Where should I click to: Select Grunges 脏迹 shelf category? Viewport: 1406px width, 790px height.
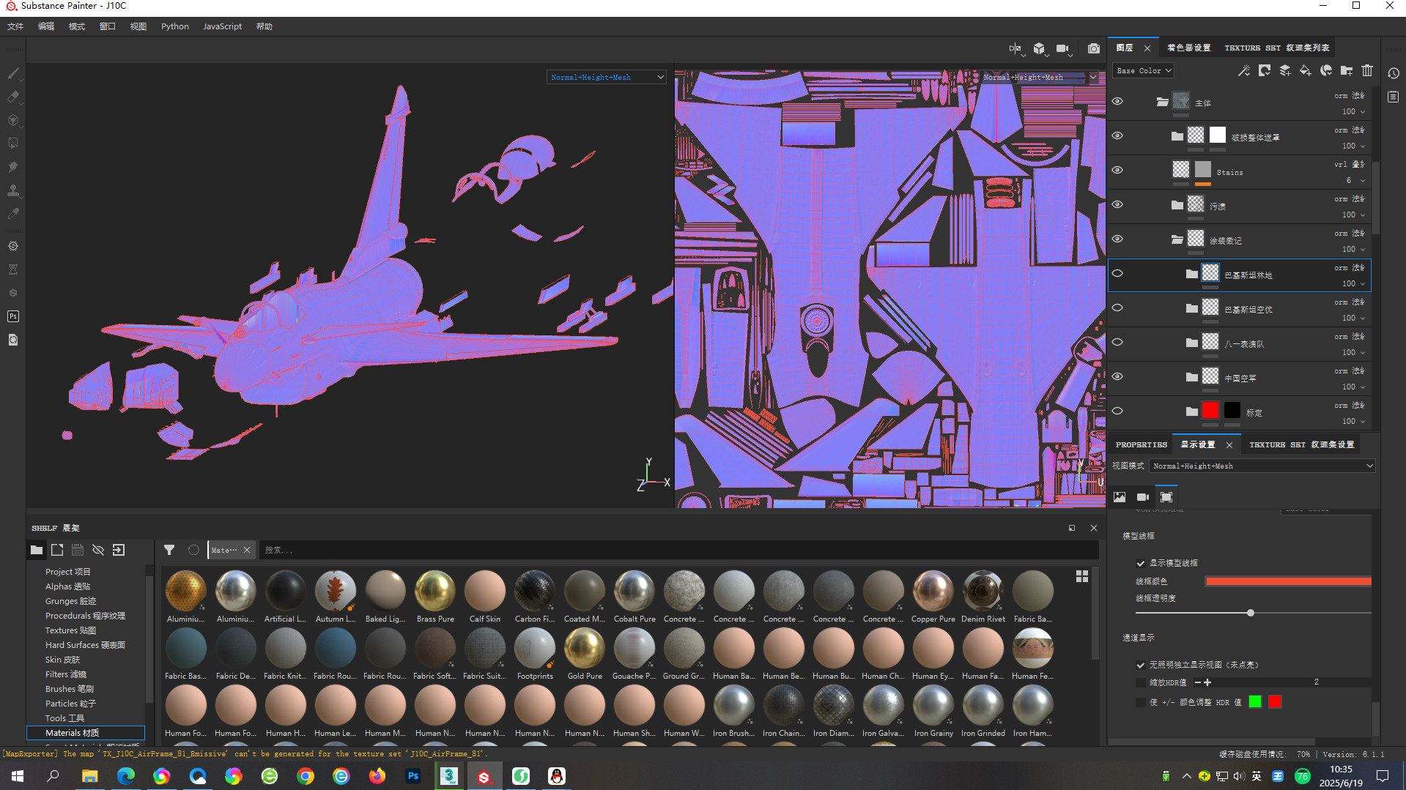70,601
